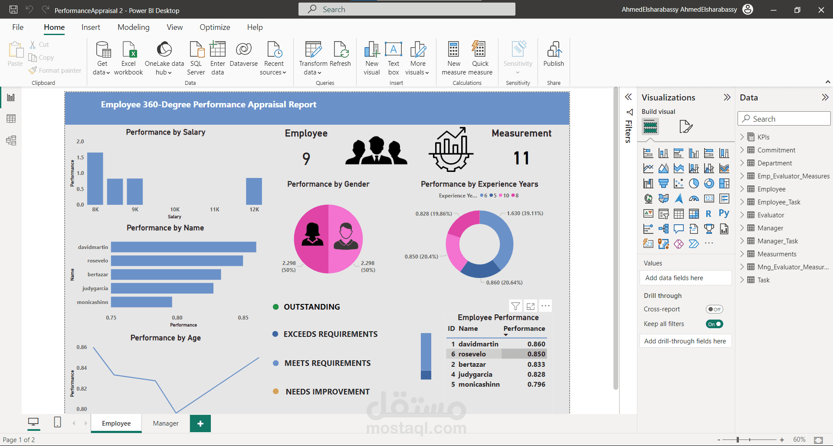
Task: Select the line chart visual
Action: click(x=648, y=168)
